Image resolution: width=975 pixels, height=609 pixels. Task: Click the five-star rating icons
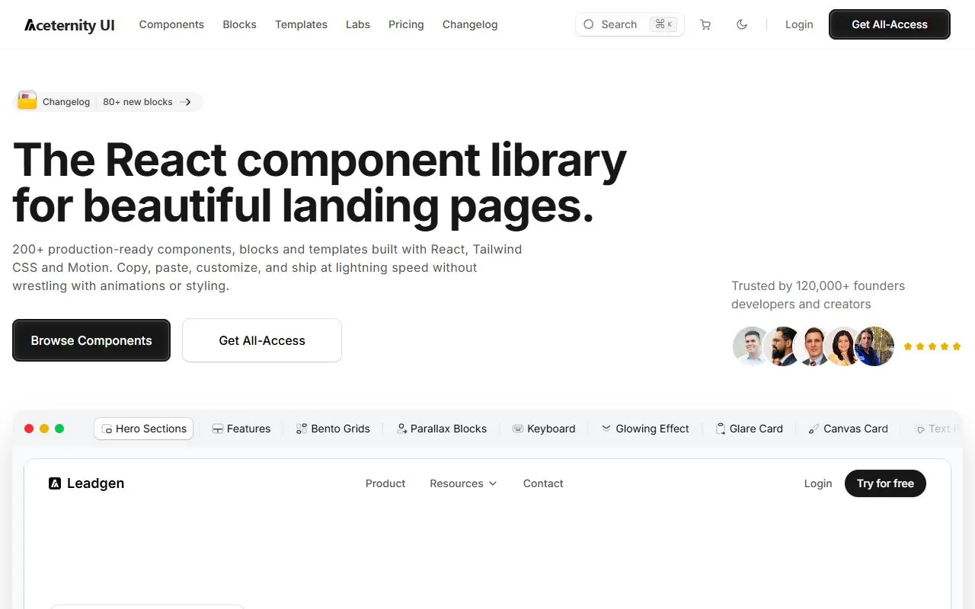pyautogui.click(x=932, y=346)
